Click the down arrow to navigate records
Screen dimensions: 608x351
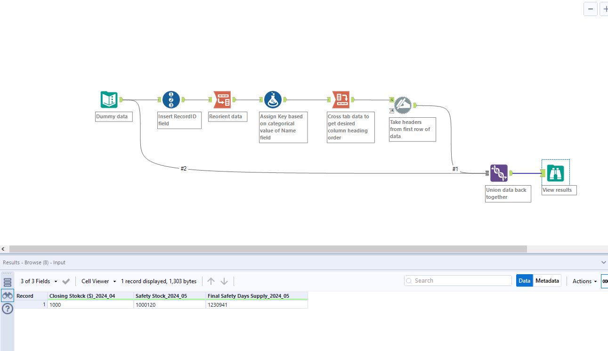224,281
